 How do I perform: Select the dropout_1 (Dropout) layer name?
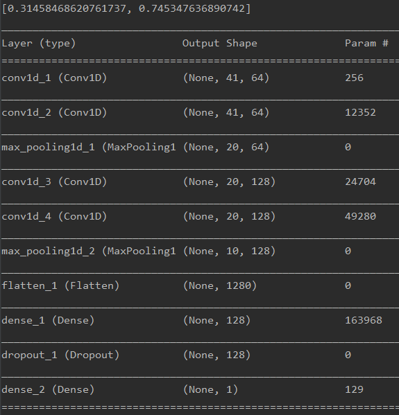pos(60,355)
